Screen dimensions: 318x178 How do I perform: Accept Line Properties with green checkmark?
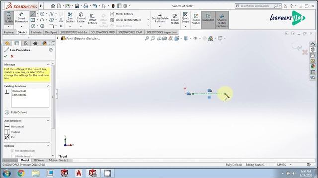(x=6, y=56)
